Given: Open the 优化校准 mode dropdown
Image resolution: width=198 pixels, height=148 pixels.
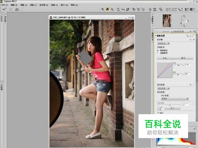Looking at the screenshot, I should pos(163,88).
